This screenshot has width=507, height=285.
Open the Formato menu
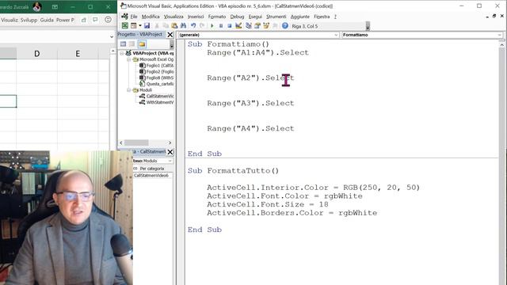[216, 17]
